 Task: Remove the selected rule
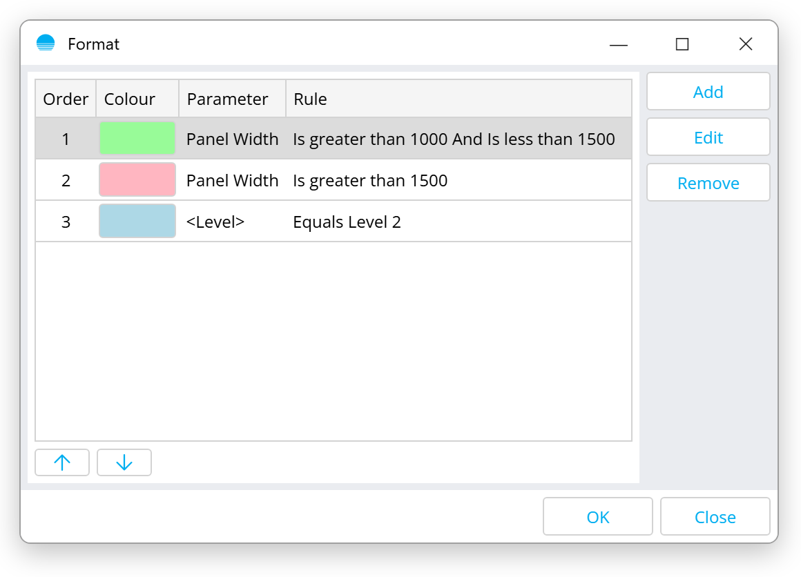pos(708,182)
